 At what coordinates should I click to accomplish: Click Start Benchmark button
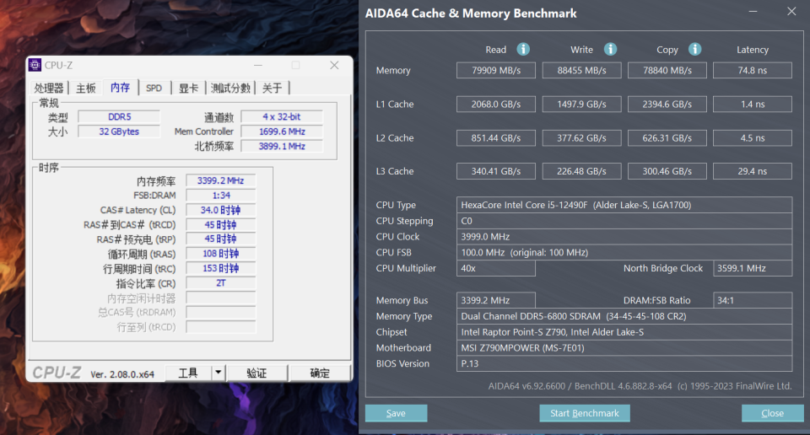click(x=584, y=413)
